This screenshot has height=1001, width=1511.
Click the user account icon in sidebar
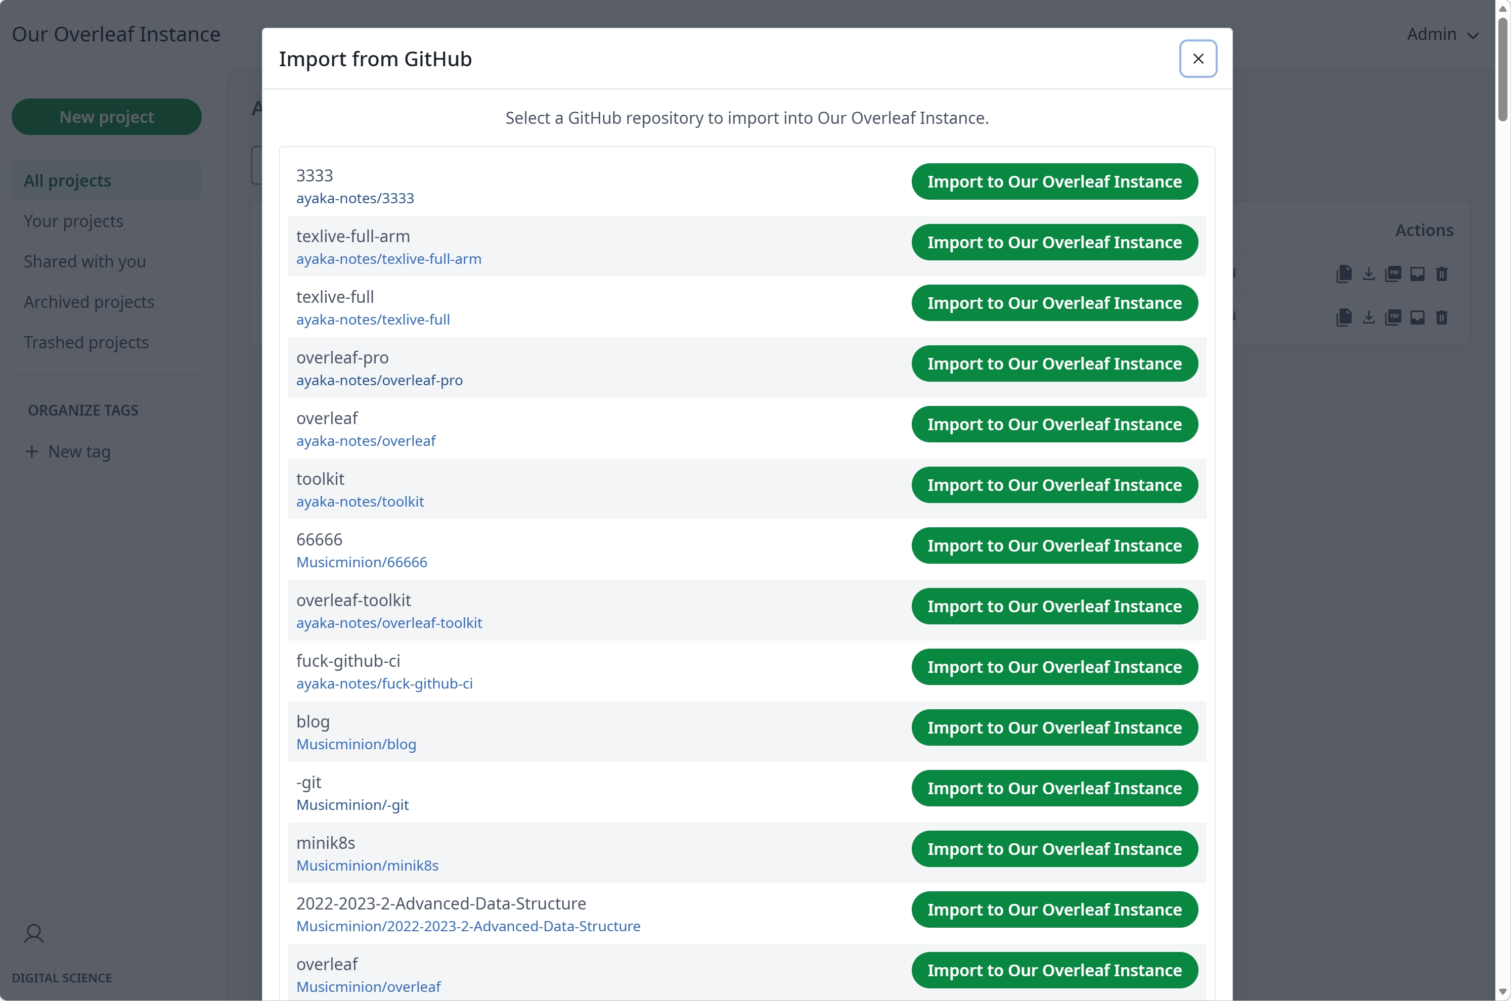pyautogui.click(x=34, y=934)
